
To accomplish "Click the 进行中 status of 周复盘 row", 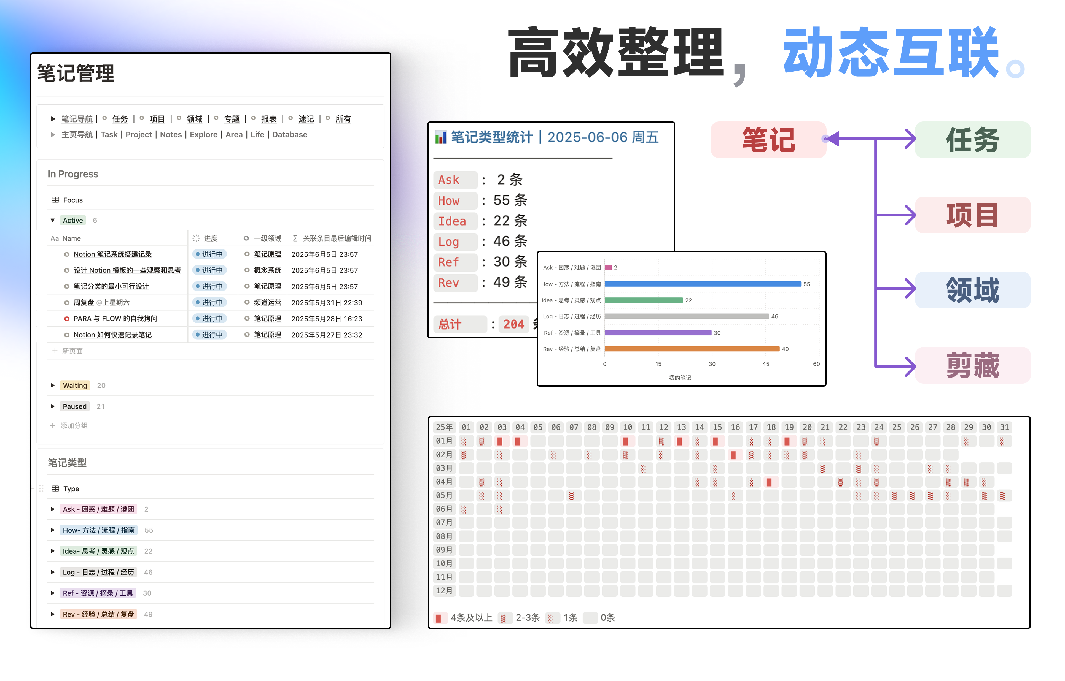I will pos(209,302).
